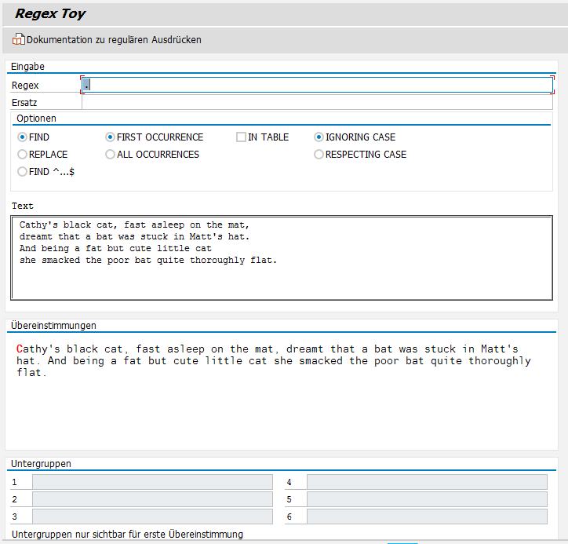Select the FIND radio button
The width and height of the screenshot is (568, 544).
tap(23, 137)
